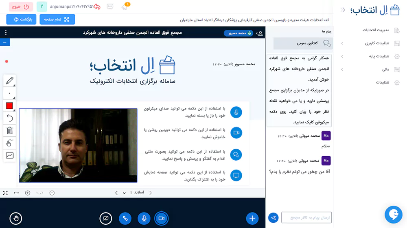The image size is (407, 228).
Task: Mute the microphone
Action: click(x=143, y=219)
